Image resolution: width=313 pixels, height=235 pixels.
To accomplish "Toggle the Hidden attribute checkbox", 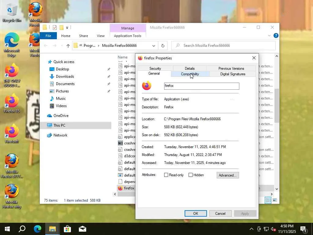I will 191,175.
